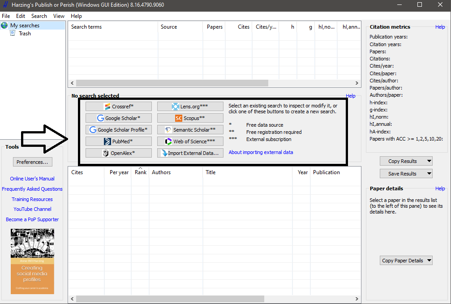
Task: Click the book cover thumbnail
Action: point(32,261)
